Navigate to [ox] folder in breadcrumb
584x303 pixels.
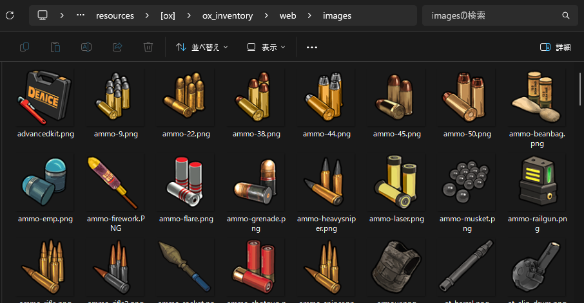point(168,15)
